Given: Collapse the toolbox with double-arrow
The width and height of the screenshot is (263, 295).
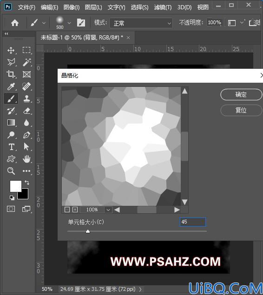Looking at the screenshot, I should click(7, 33).
